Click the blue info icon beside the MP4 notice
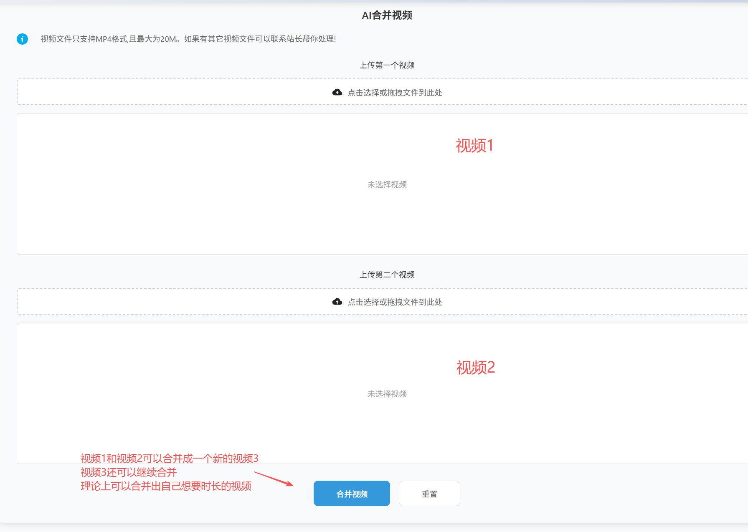The width and height of the screenshot is (748, 532). [22, 39]
